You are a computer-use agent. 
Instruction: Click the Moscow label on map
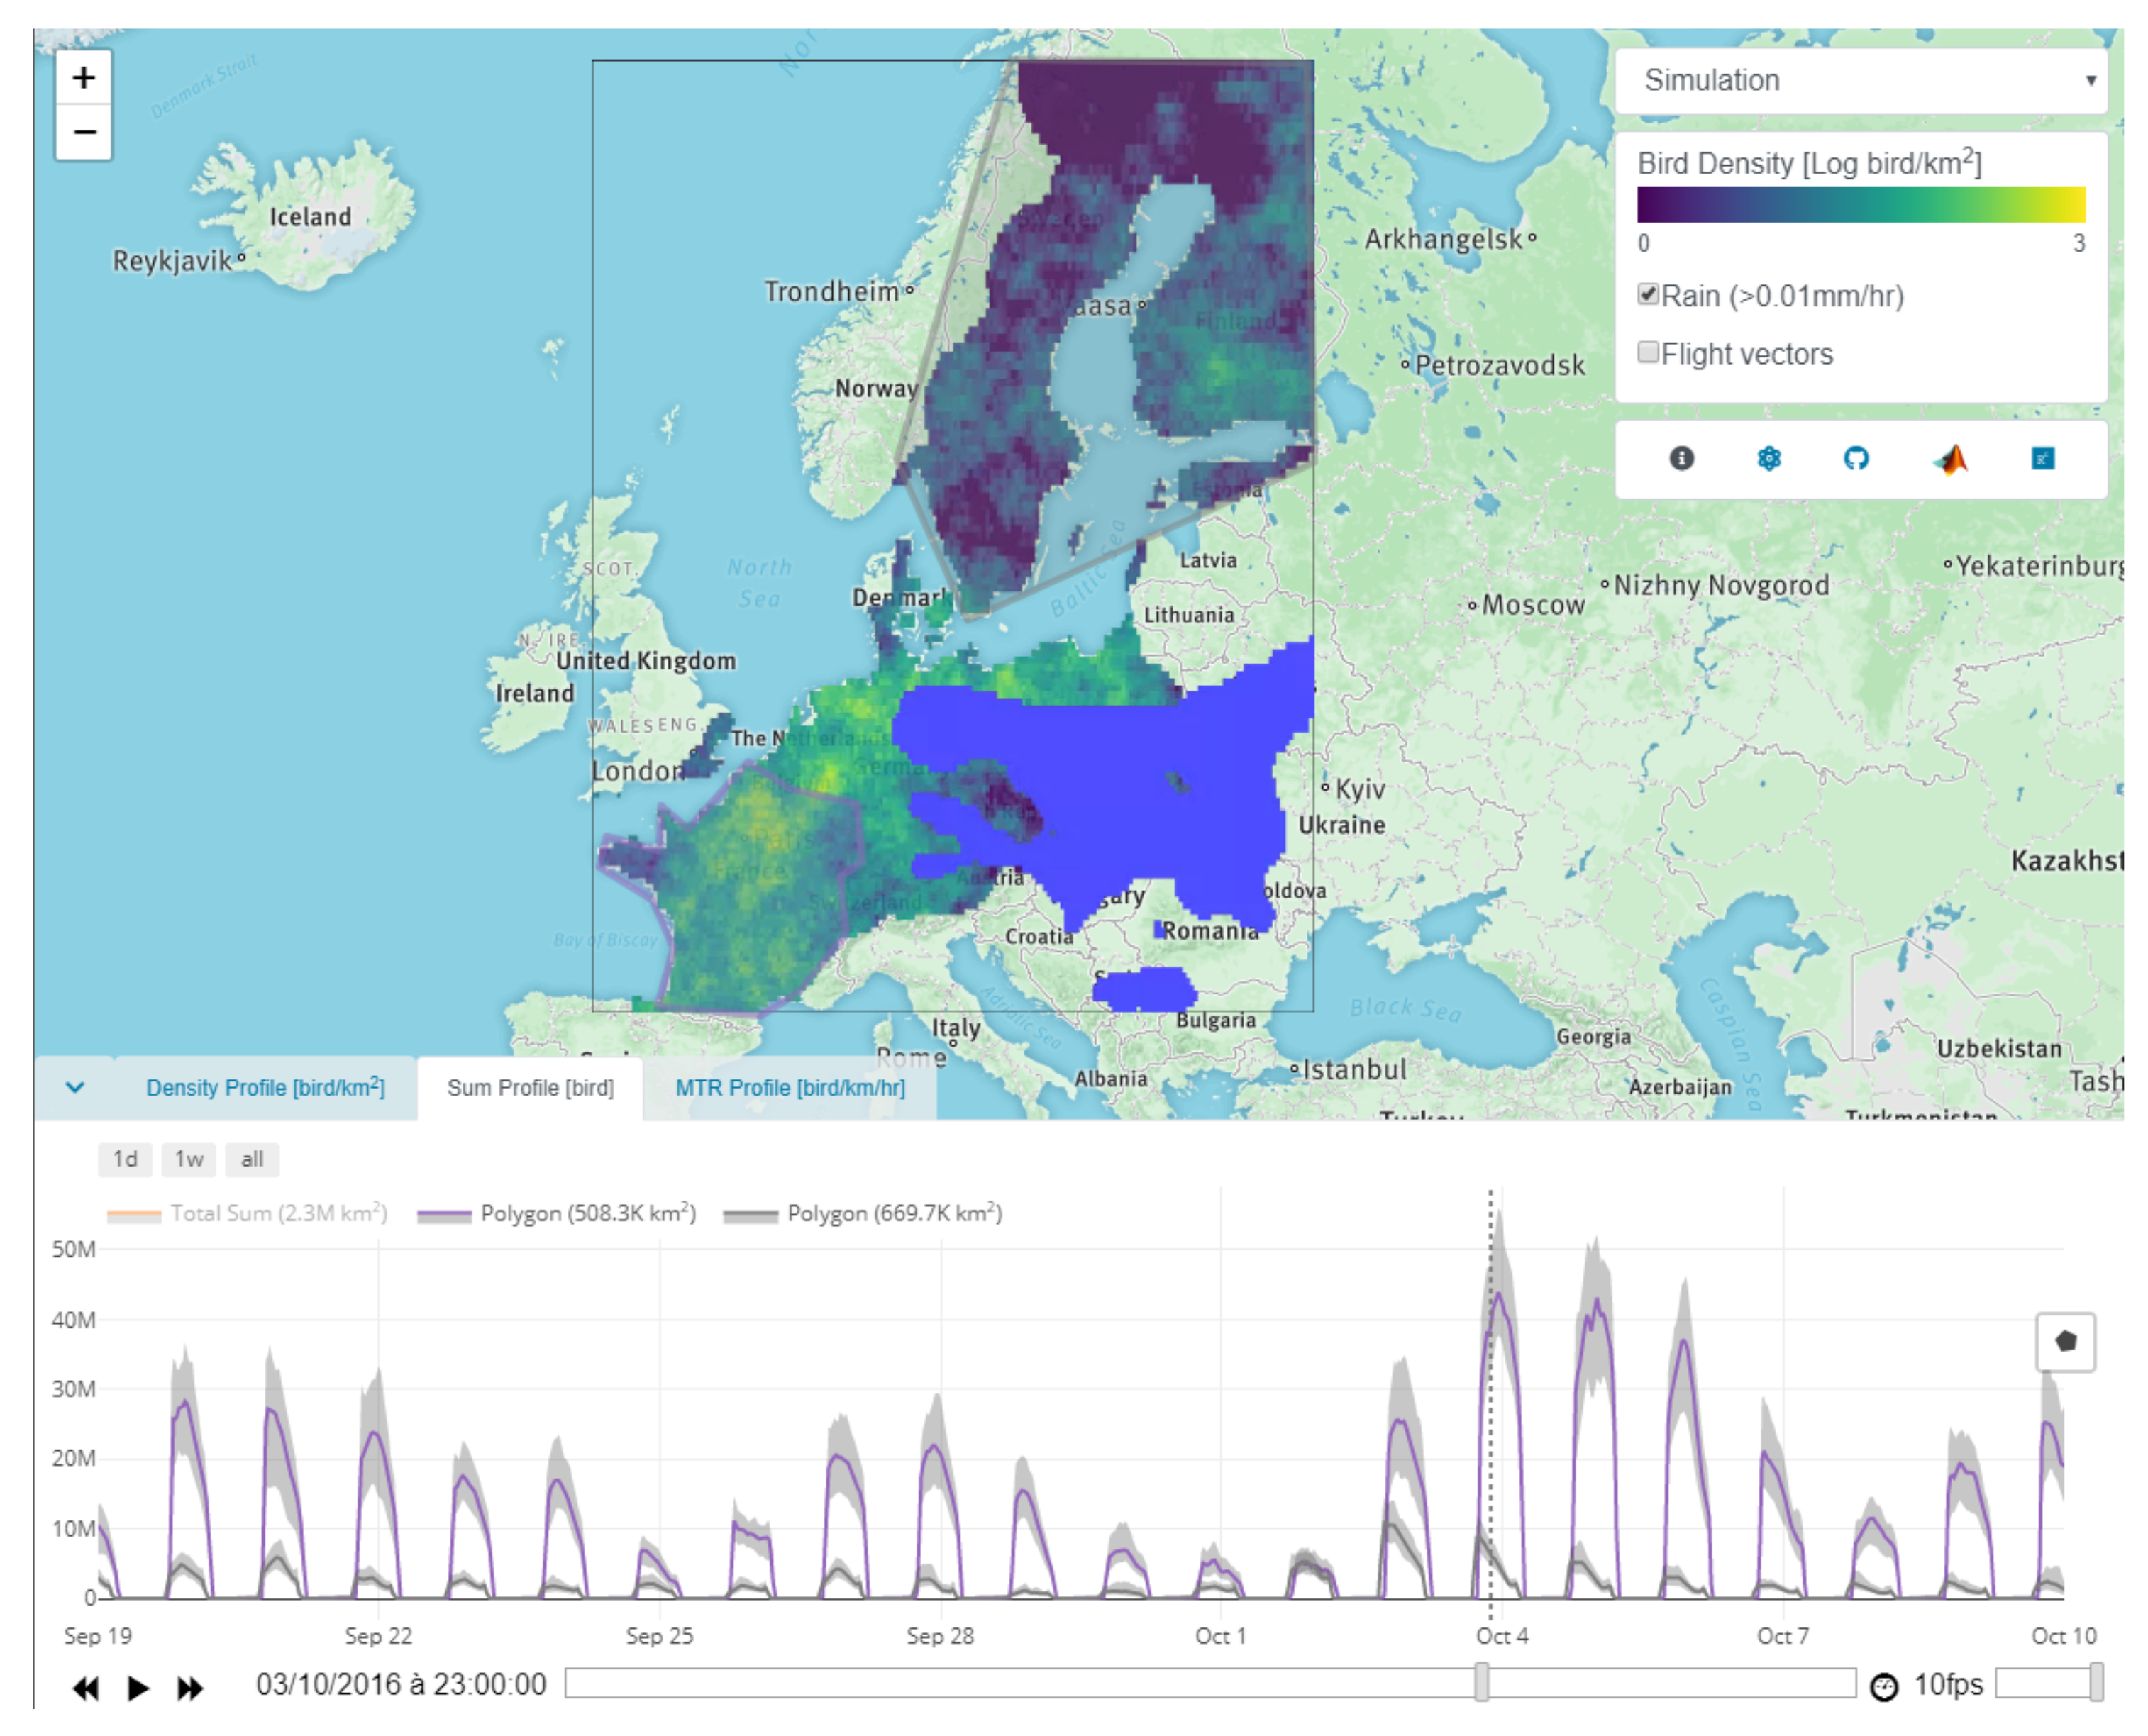point(1533,605)
